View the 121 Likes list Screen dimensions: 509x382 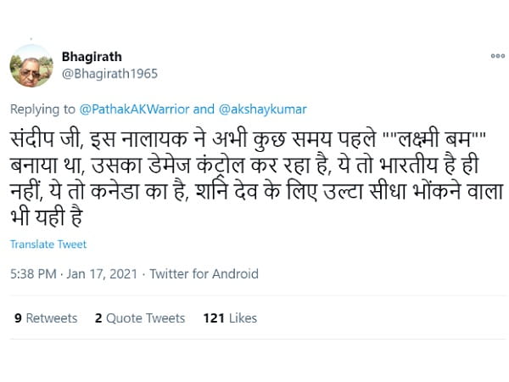(230, 318)
